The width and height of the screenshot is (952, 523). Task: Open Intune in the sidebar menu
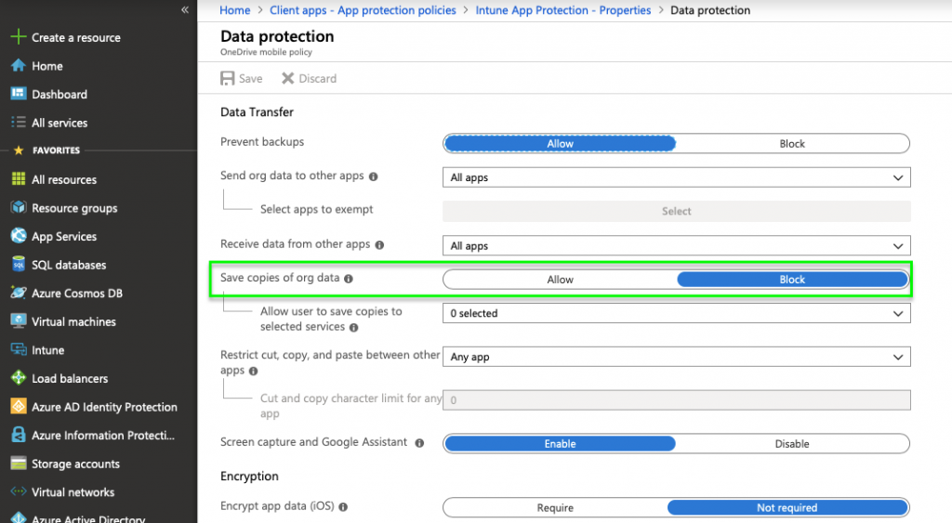pyautogui.click(x=48, y=350)
